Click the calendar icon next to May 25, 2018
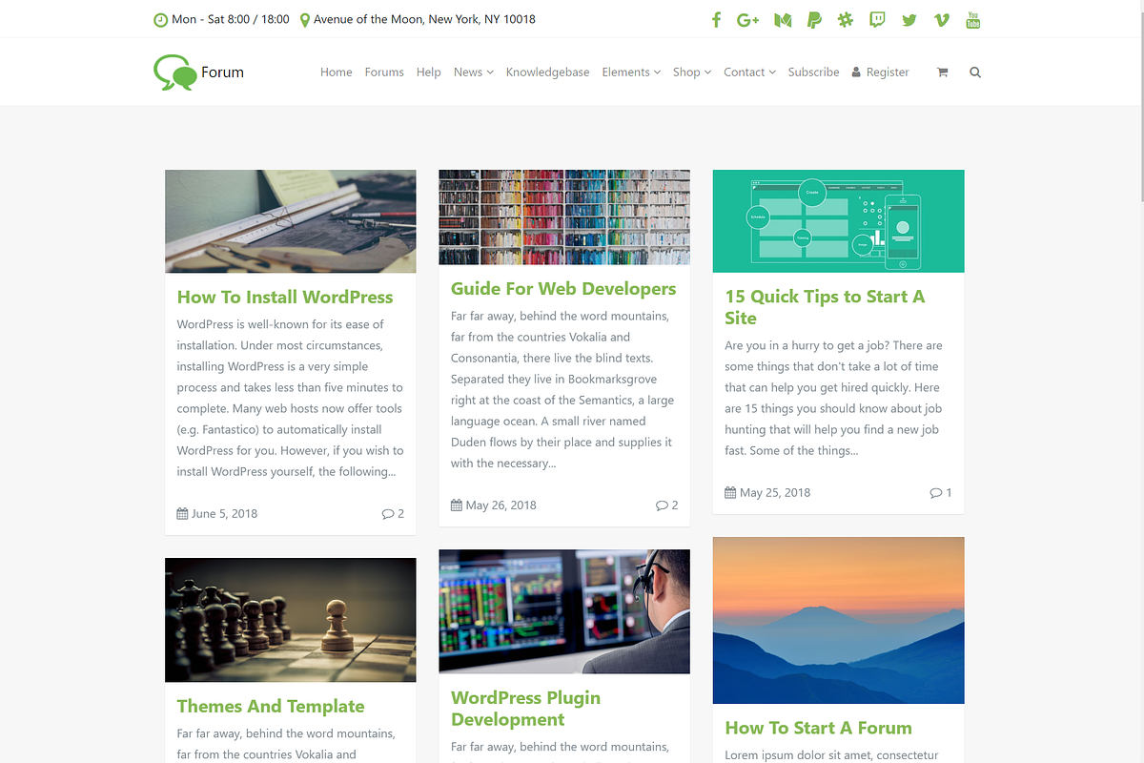This screenshot has height=763, width=1144. click(730, 492)
